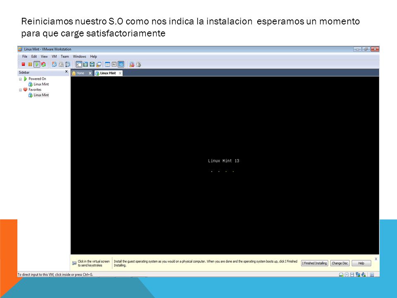Viewport: 397px width, 298px height.
Task: Open the VM menu
Action: coord(54,57)
